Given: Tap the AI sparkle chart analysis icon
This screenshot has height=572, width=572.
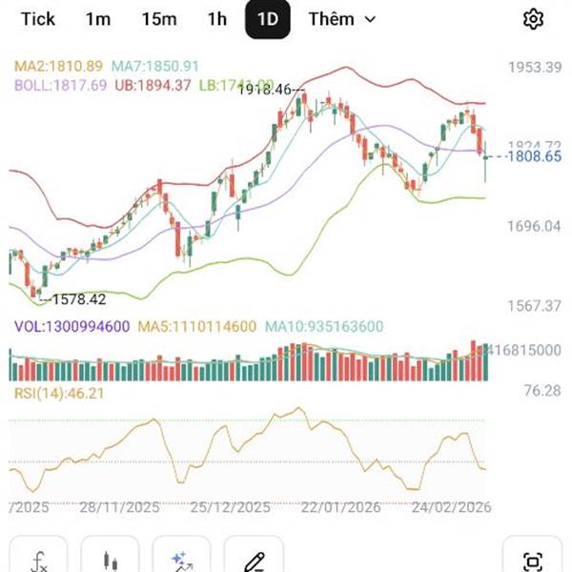Looking at the screenshot, I should (x=181, y=561).
